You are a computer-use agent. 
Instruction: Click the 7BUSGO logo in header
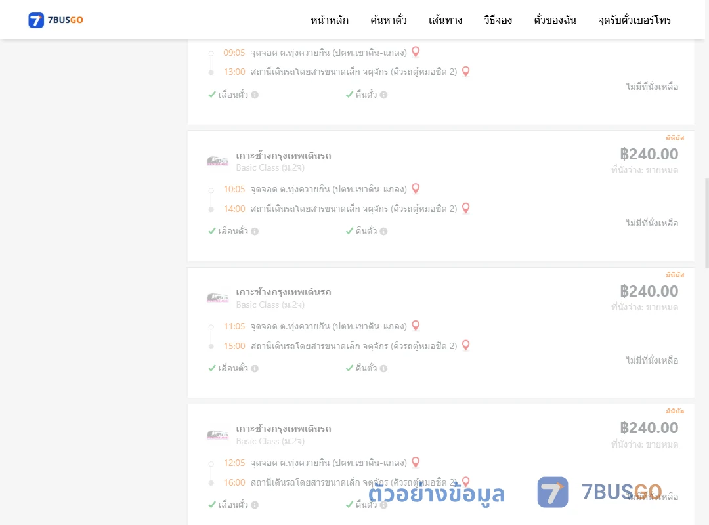56,20
